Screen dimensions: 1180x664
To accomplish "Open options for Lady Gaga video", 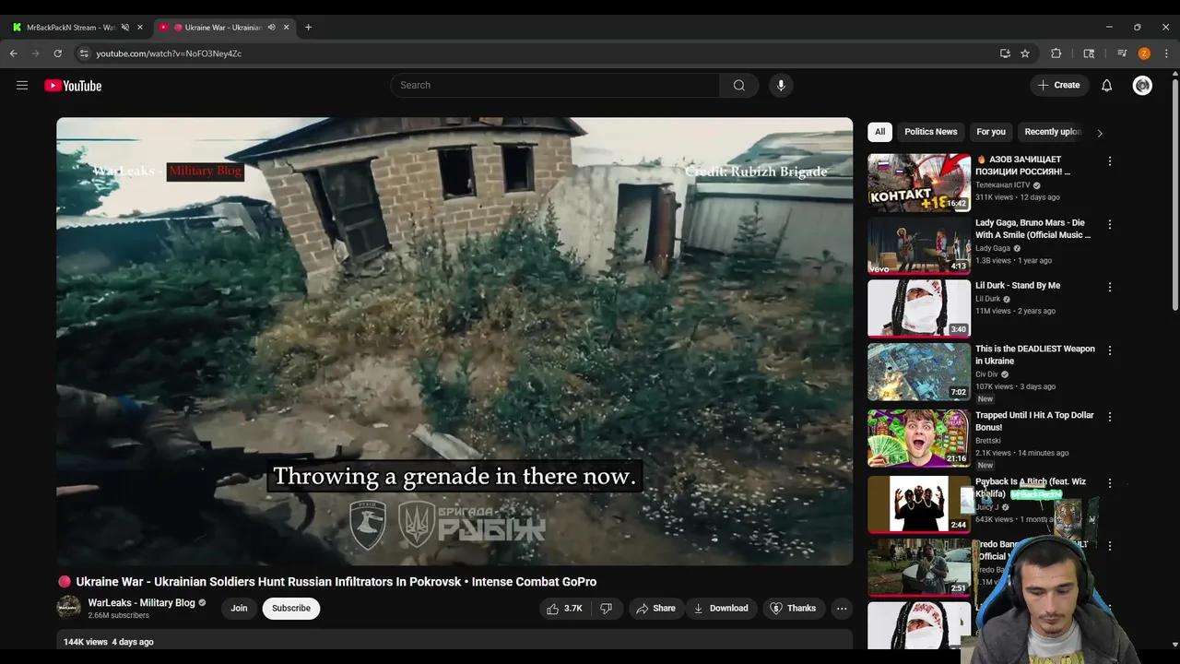I will (x=1109, y=224).
